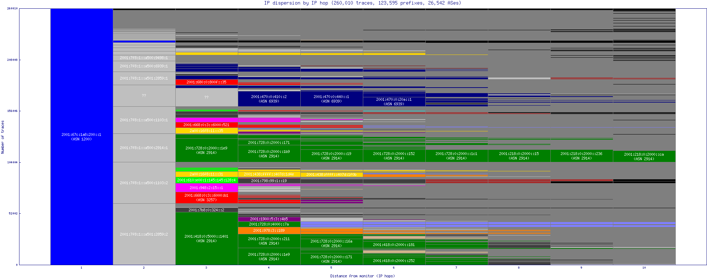This screenshot has width=707, height=278.
Task: Click the navy 2001:470:0:20a::1 (ASN 6939) block
Action: [394, 101]
